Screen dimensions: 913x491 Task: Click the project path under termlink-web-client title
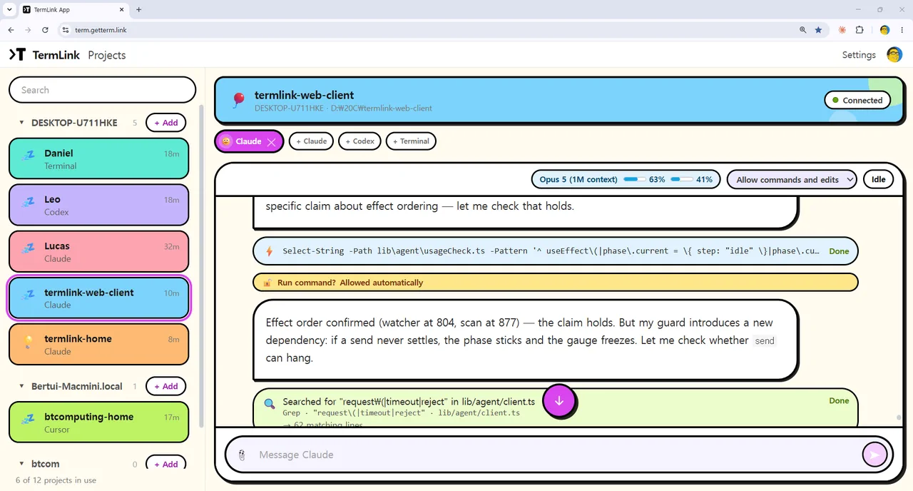click(343, 108)
